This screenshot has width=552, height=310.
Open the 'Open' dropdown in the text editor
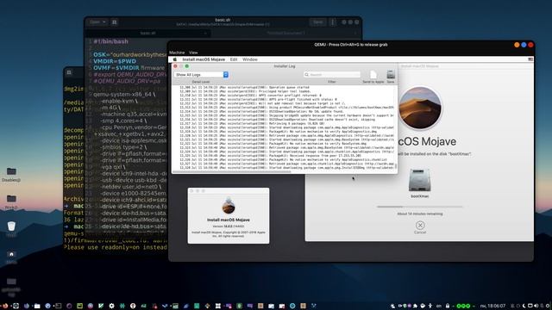pyautogui.click(x=97, y=22)
